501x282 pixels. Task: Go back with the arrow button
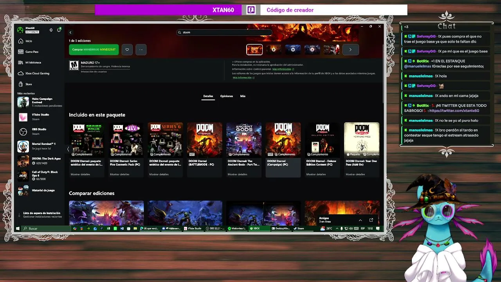click(70, 33)
